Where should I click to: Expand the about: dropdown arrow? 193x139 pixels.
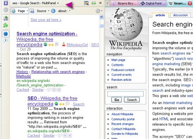click(70, 11)
